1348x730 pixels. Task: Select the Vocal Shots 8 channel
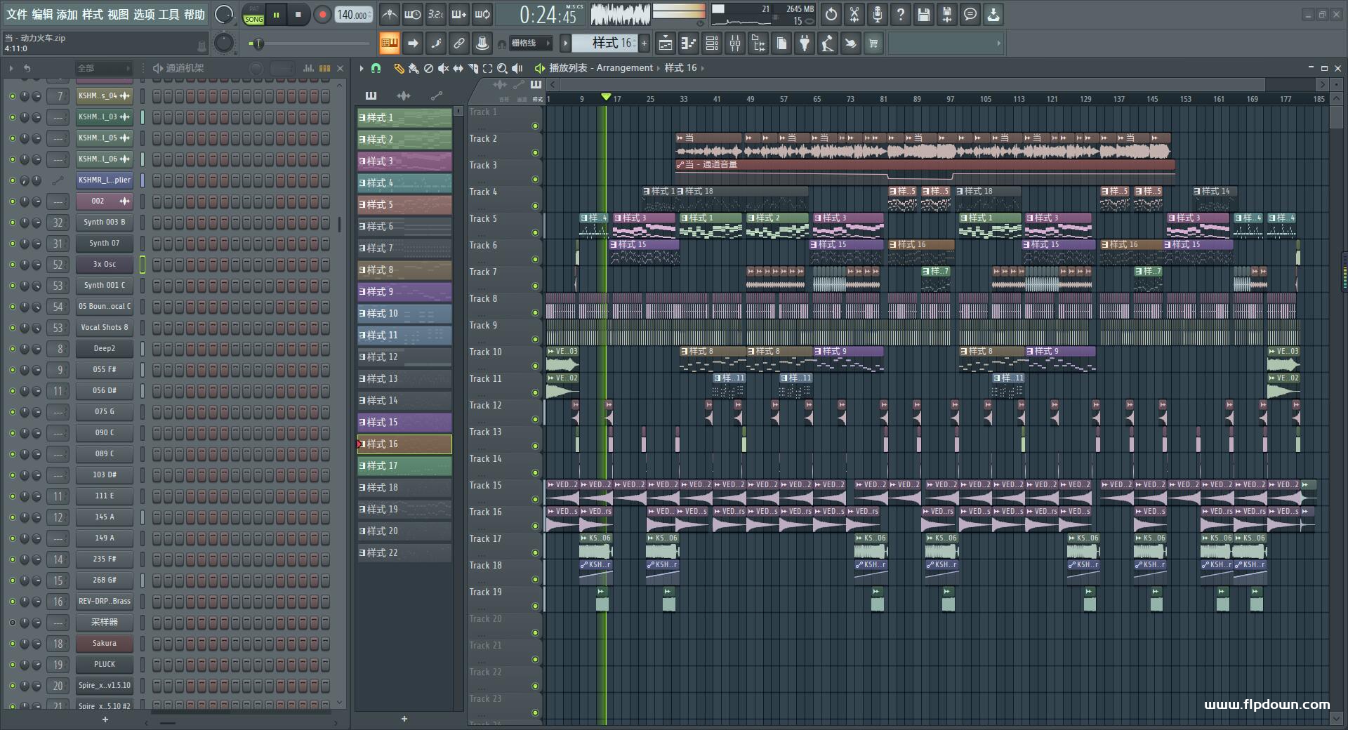tap(104, 328)
